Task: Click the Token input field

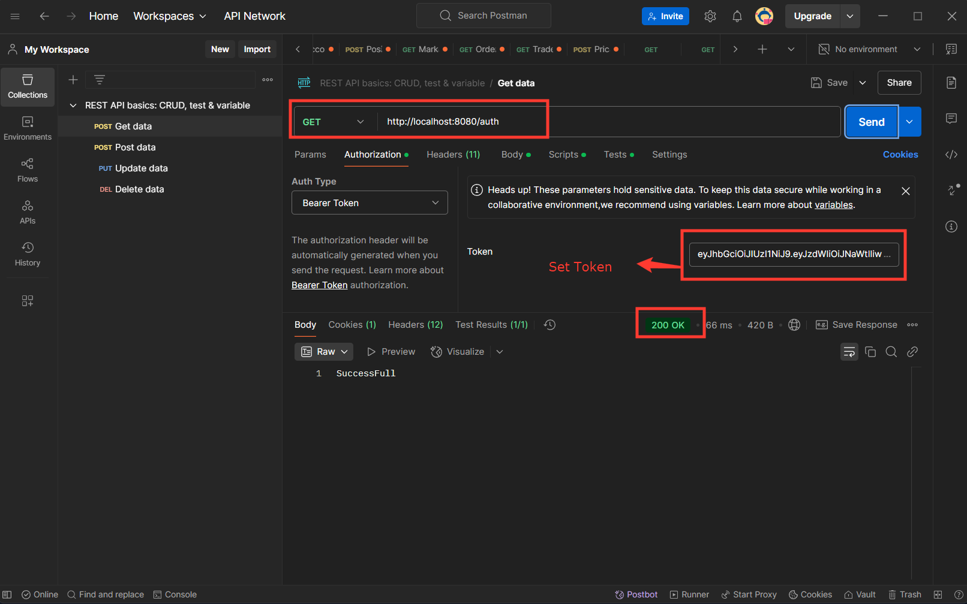Action: [794, 254]
